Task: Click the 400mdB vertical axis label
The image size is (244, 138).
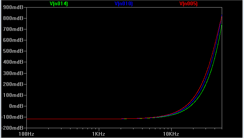Action: tap(13, 62)
